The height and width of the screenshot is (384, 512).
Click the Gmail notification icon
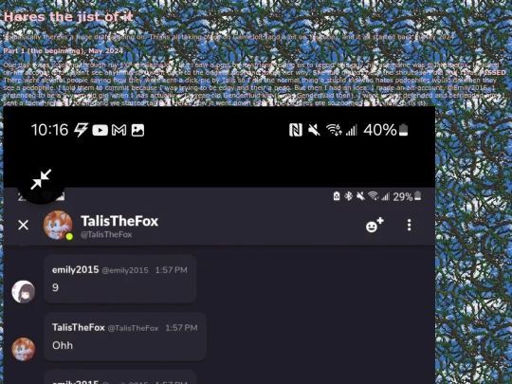[x=119, y=130]
